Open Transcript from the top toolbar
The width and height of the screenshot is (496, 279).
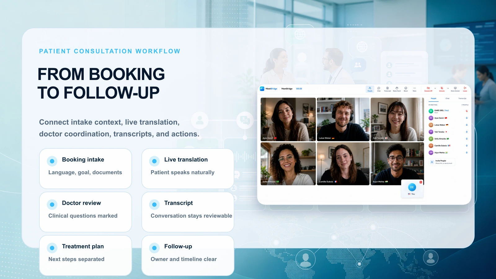tap(387, 89)
